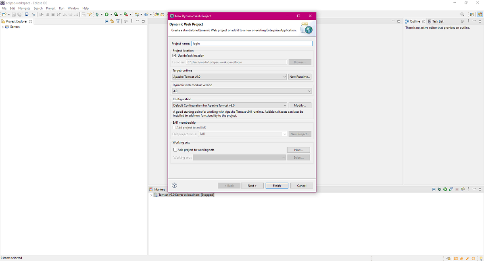
Task: Click the Run icon in the toolbar
Action: coord(106,14)
